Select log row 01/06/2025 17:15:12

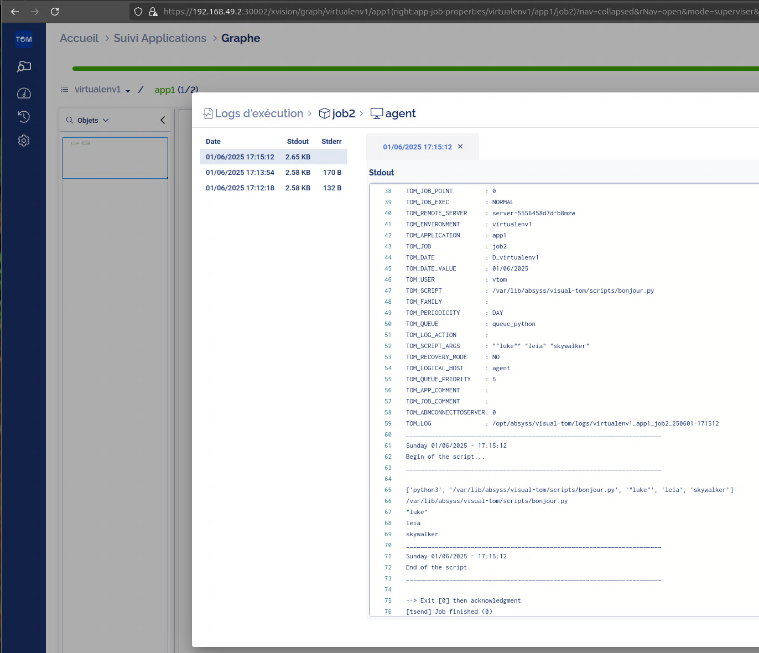pyautogui.click(x=273, y=157)
